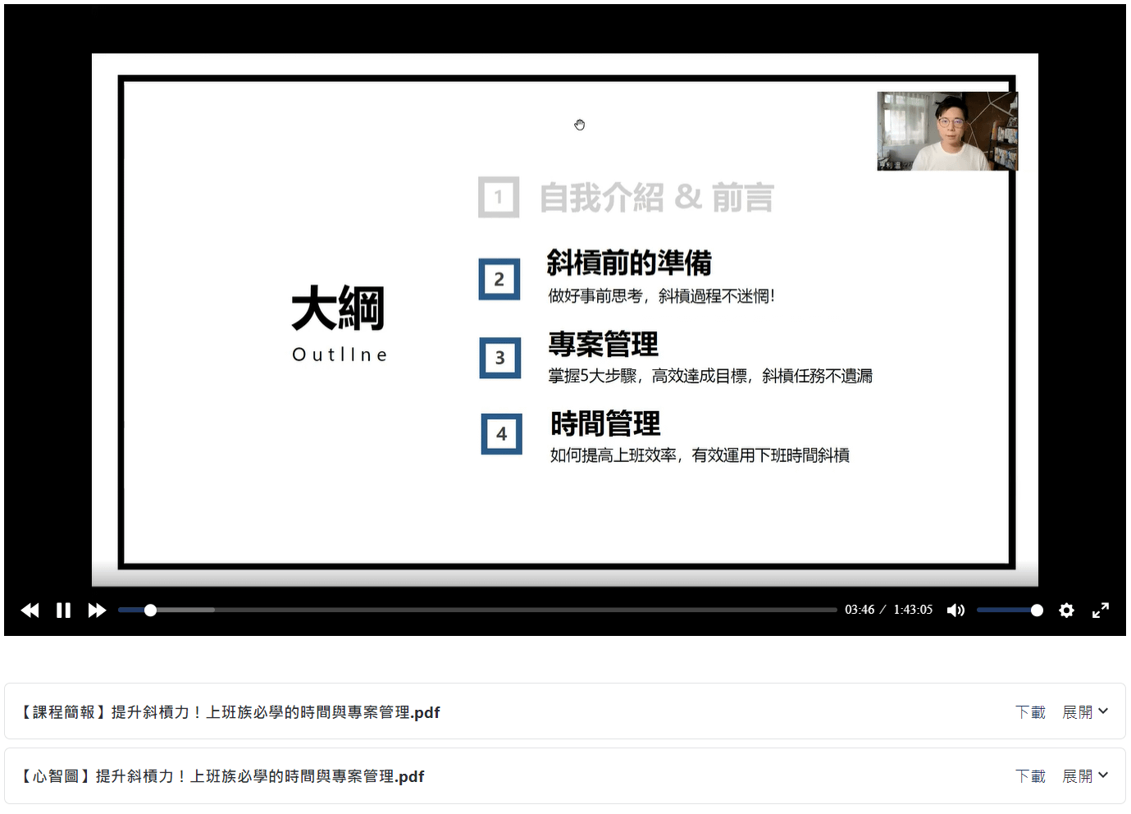
Task: Click the 03:46 elapsed time display
Action: pos(859,610)
